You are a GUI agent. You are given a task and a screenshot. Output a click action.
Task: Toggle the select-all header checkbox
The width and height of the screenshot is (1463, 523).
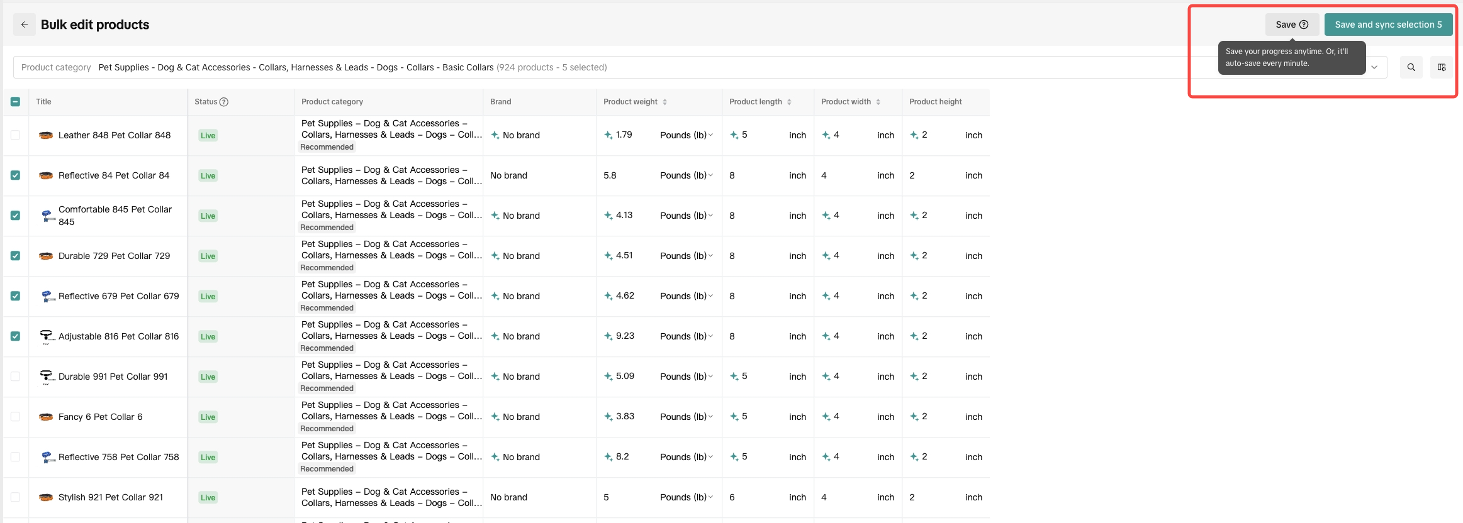coord(16,102)
